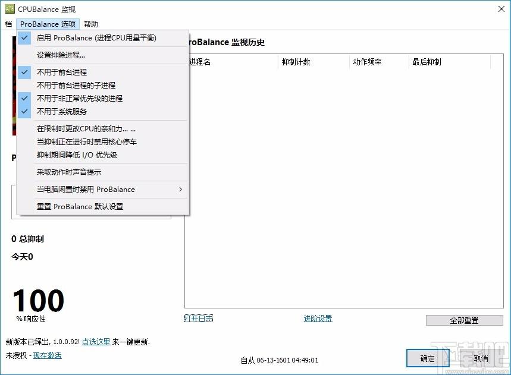This screenshot has height=375, width=511.
Task: Sort by 抑制计数 column header
Action: (314, 62)
